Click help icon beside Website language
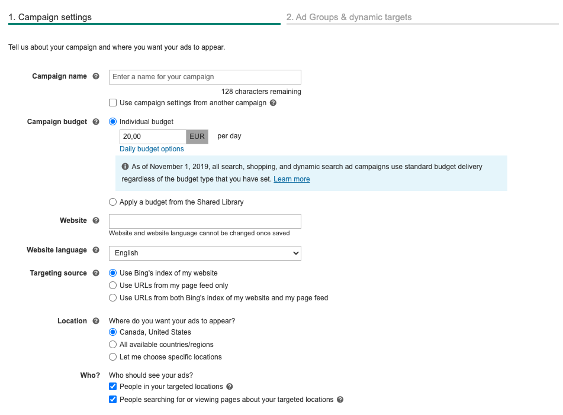The height and width of the screenshot is (415, 563). coord(96,250)
